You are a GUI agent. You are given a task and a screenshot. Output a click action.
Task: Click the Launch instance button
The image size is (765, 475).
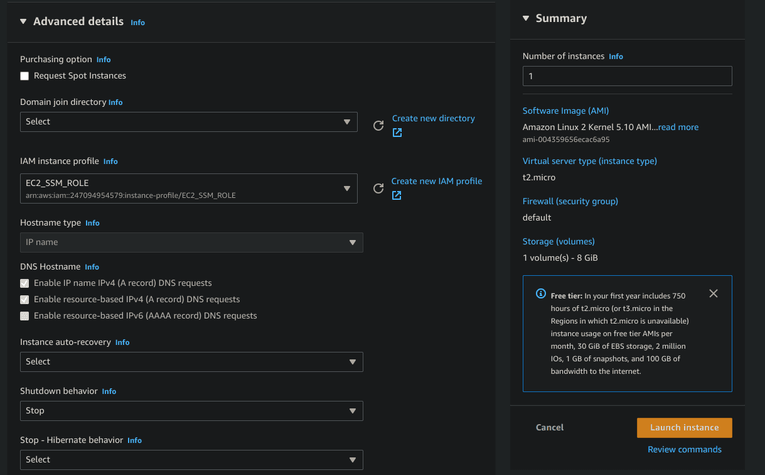[684, 427]
